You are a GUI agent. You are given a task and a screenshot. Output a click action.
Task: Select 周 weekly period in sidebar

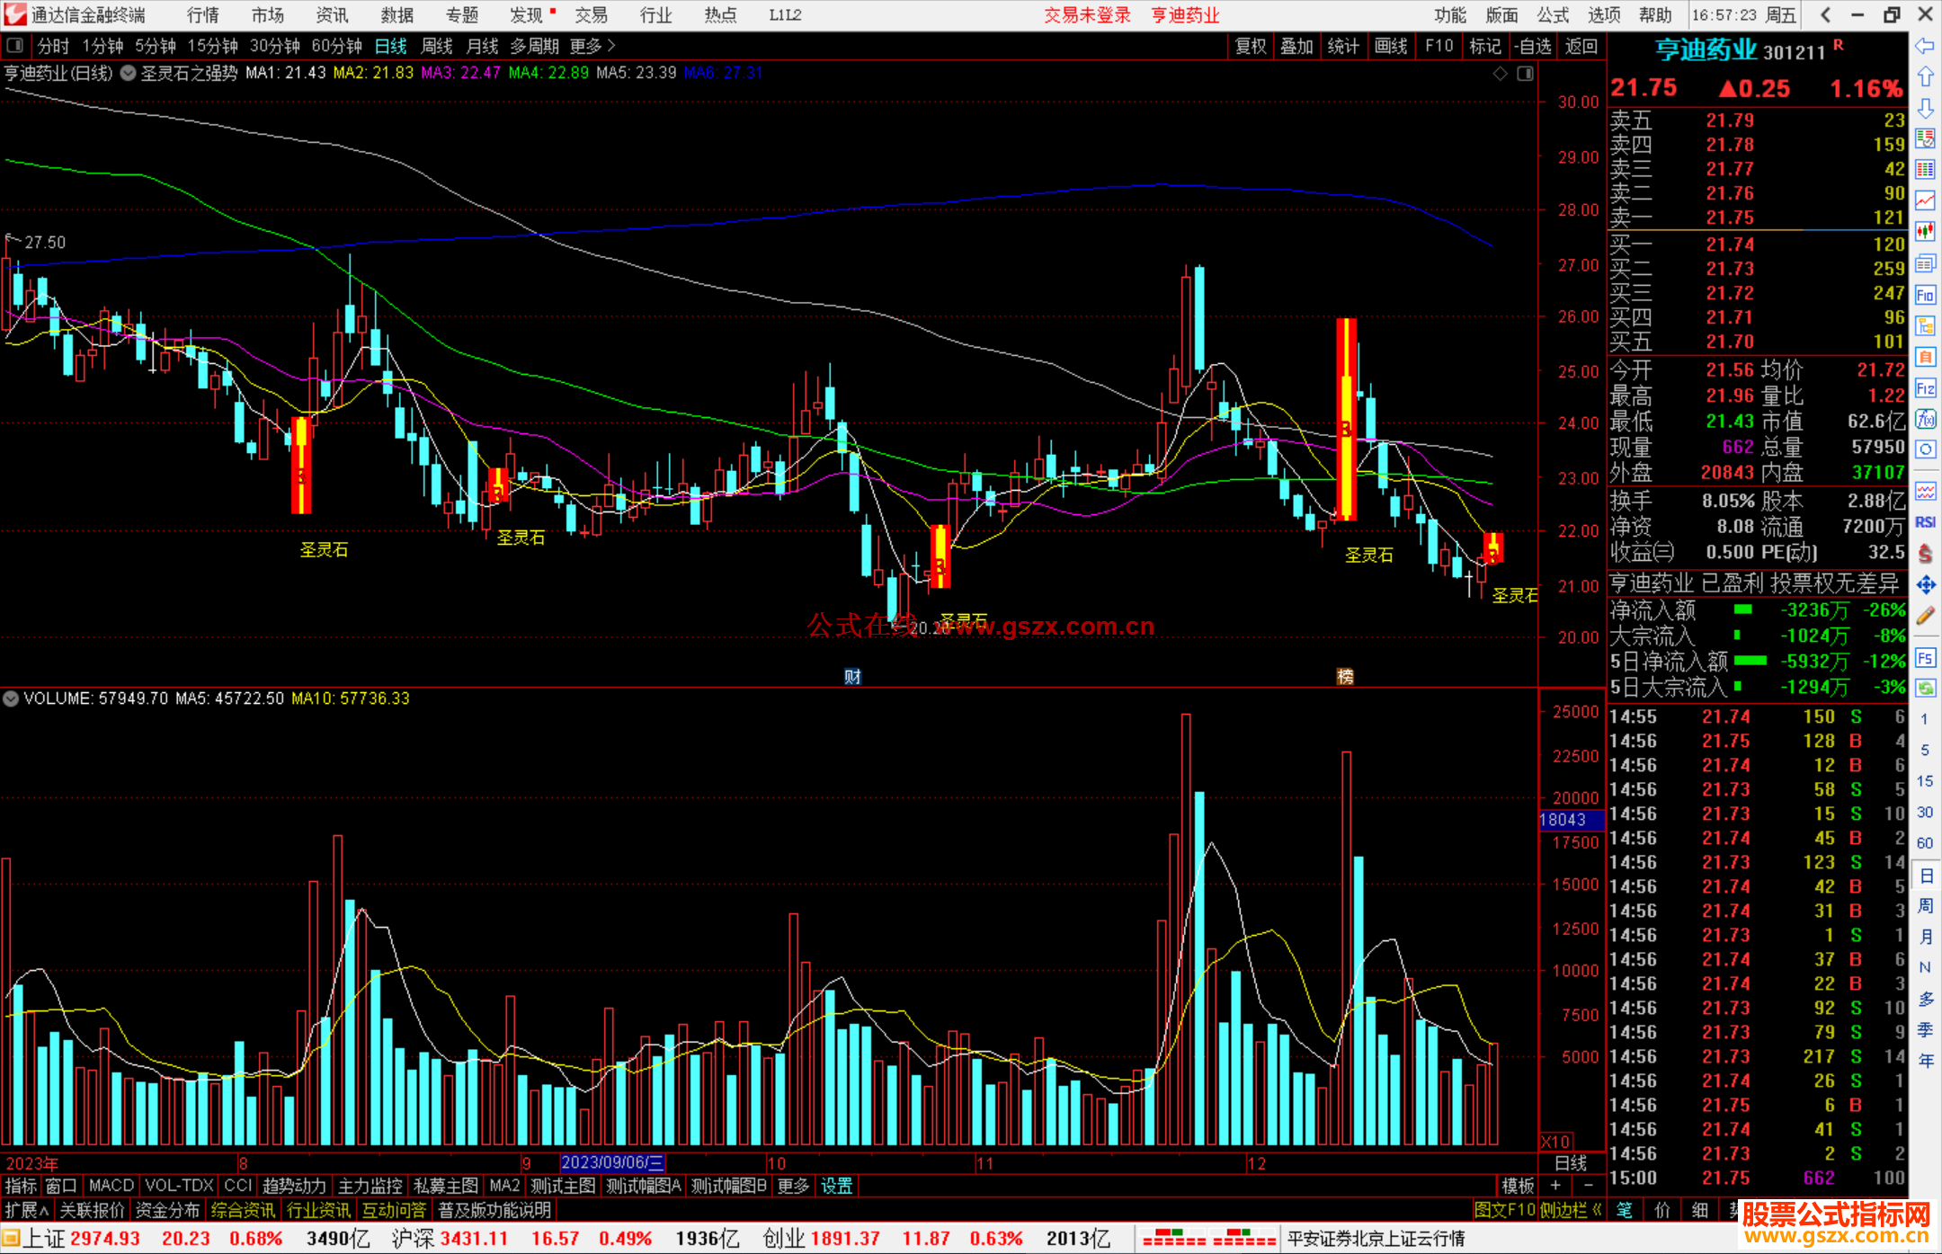point(1925,906)
